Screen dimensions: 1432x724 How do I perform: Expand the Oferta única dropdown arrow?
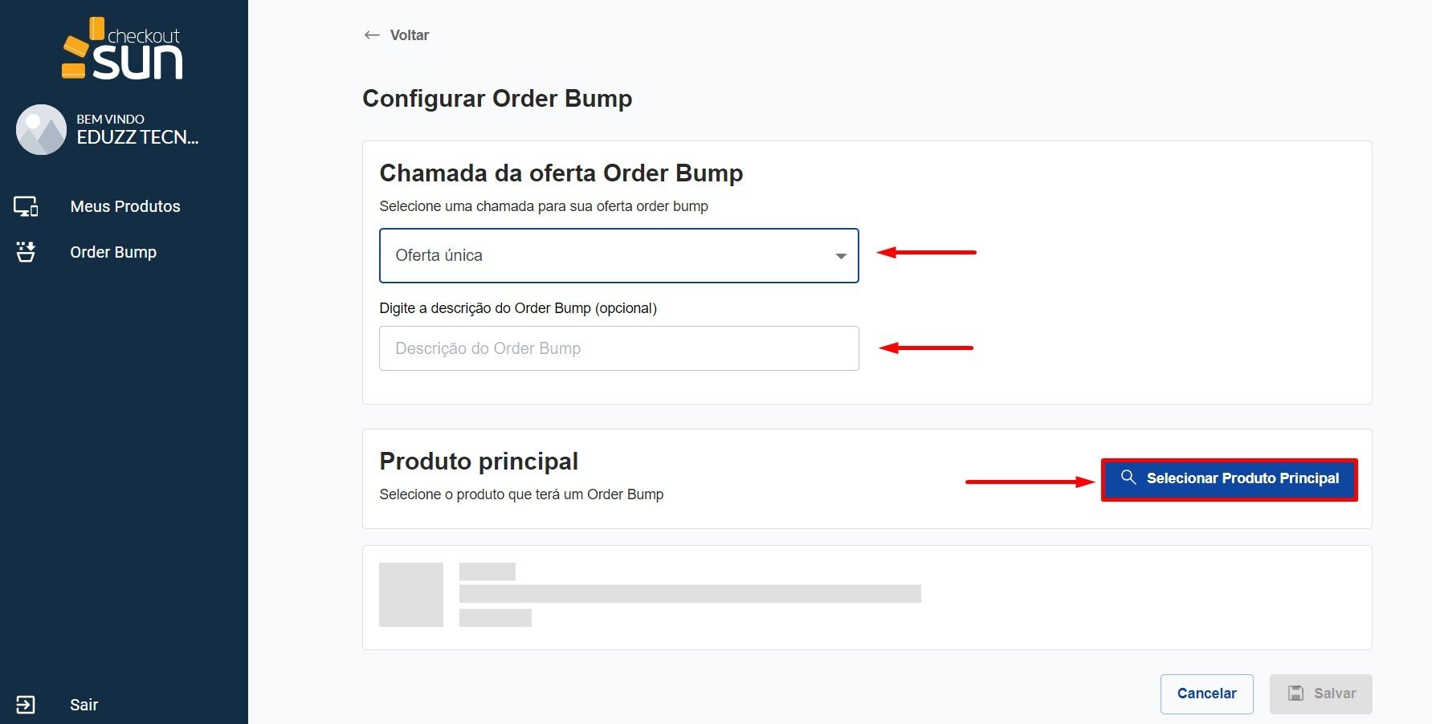pos(841,256)
